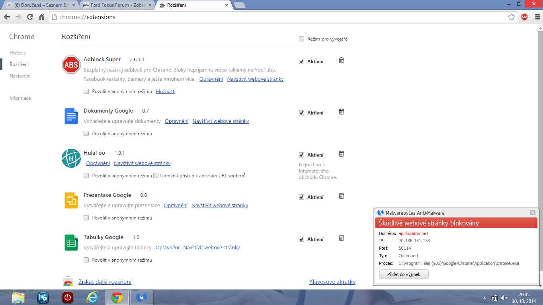
Task: Open Možnosti link for Adblock Super
Action: pos(165,91)
